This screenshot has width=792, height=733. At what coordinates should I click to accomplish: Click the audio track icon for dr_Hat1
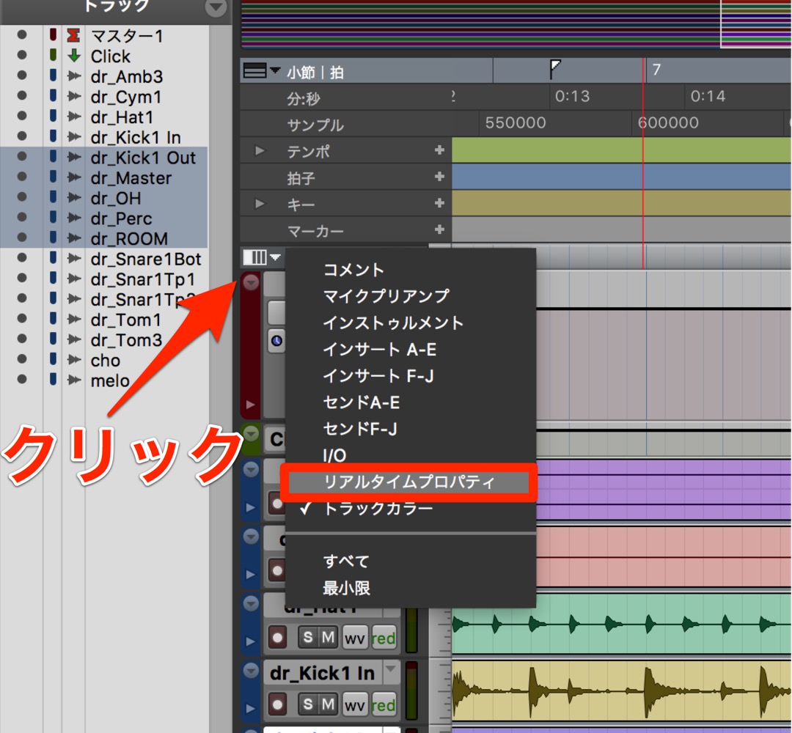pyautogui.click(x=74, y=117)
